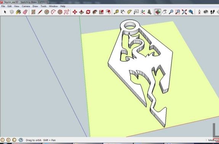Screen dimensions: 219x144
Task: Click the Zoom Extents icon
Action: click(184, 12)
